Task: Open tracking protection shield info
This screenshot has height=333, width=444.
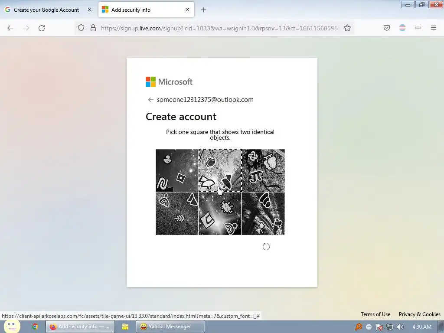Action: (x=81, y=28)
